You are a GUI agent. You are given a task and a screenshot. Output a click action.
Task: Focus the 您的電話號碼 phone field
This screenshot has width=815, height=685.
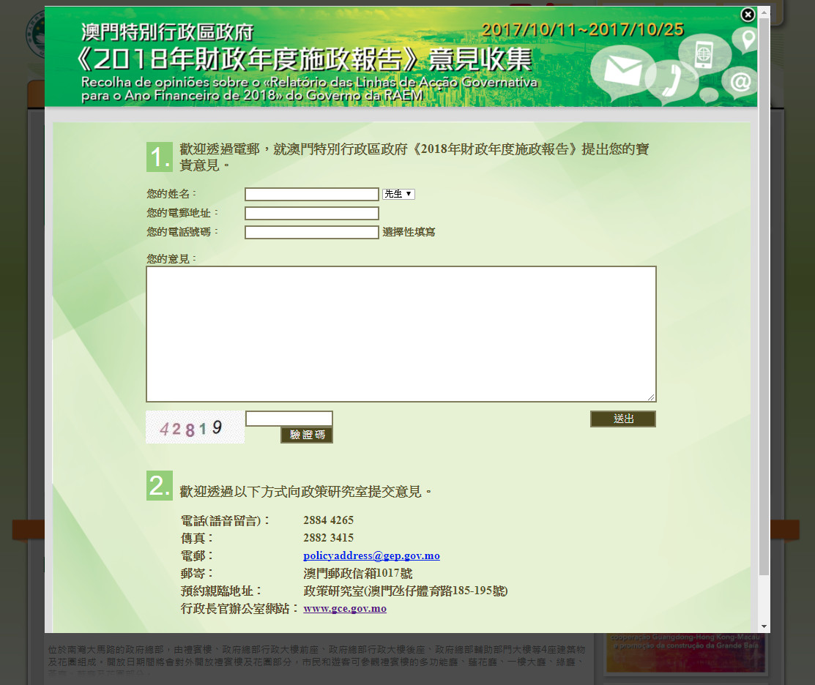coord(311,233)
